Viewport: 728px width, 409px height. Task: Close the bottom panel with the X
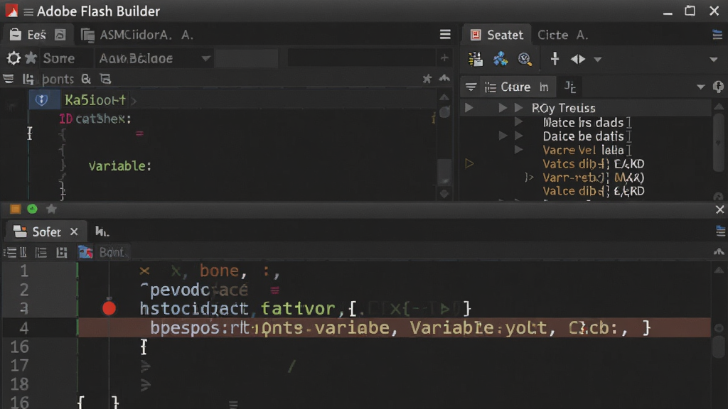coord(719,209)
